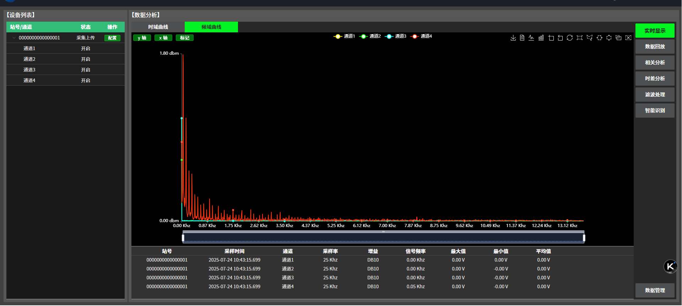Click the 信号频率 table column header
Screen dimensions: 682x306
pyautogui.click(x=416, y=251)
